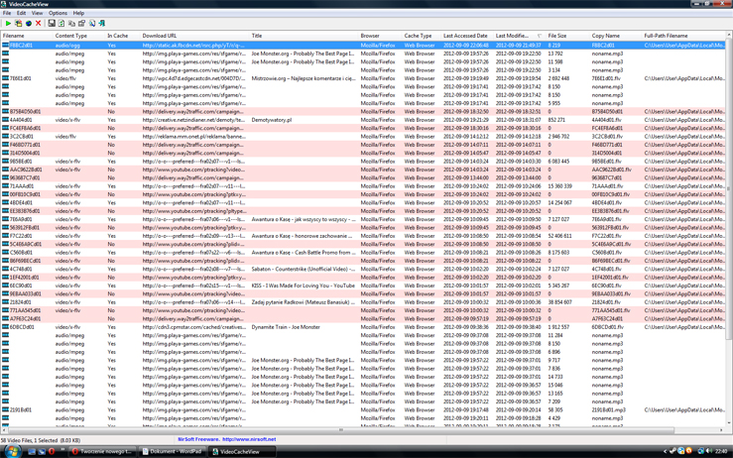The width and height of the screenshot is (733, 458).
Task: Click the file icon of row 4A404d01
Action: tap(6, 120)
